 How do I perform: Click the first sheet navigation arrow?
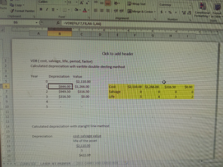[x=4, y=164]
